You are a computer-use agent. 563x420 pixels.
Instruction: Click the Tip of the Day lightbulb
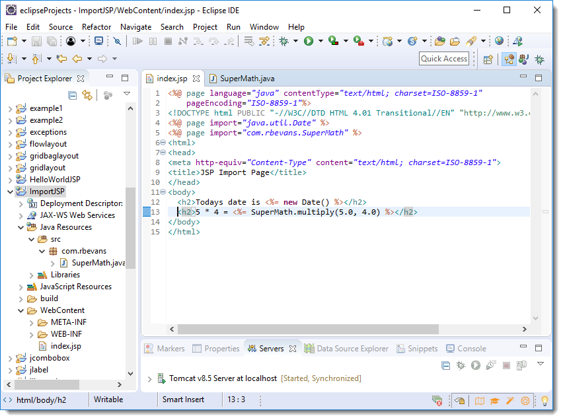(544, 401)
